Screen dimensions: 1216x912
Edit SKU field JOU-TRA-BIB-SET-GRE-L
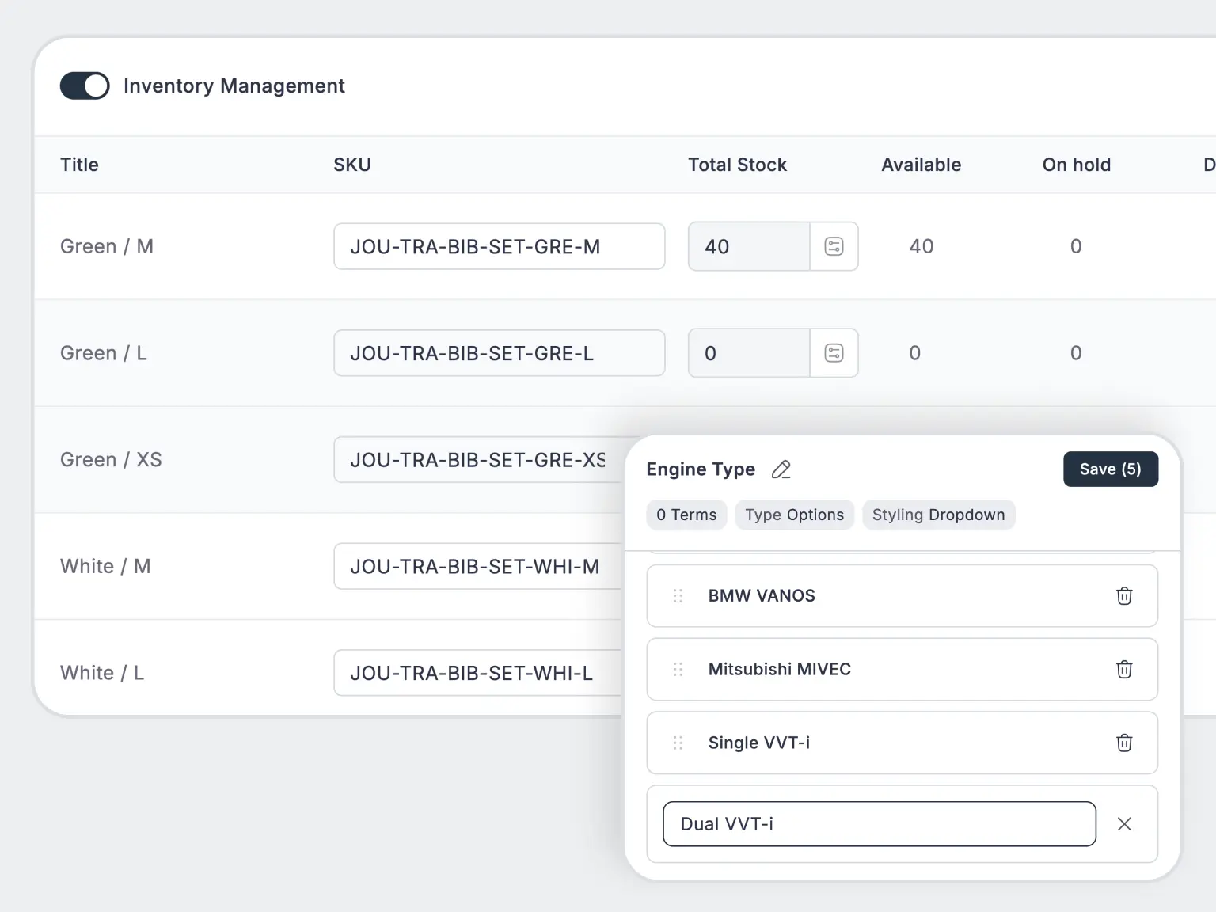(x=500, y=353)
